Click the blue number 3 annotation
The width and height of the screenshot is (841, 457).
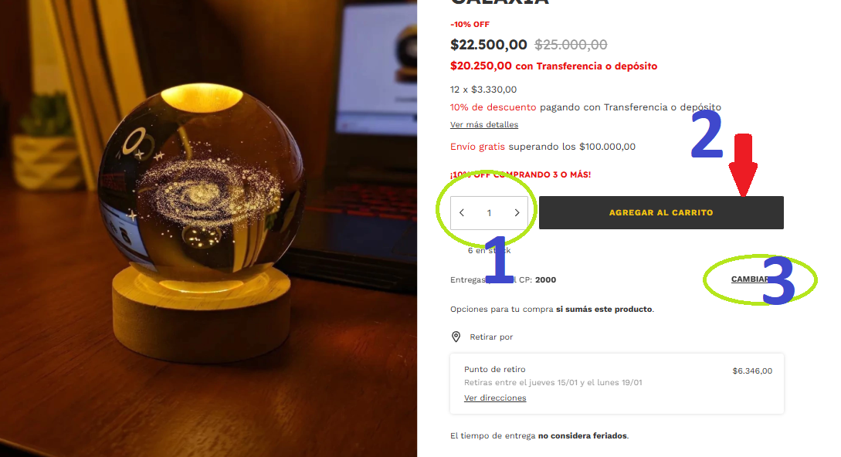(x=778, y=280)
